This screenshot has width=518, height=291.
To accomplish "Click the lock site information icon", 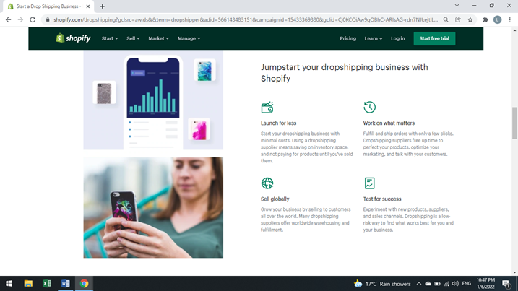I will 48,19.
